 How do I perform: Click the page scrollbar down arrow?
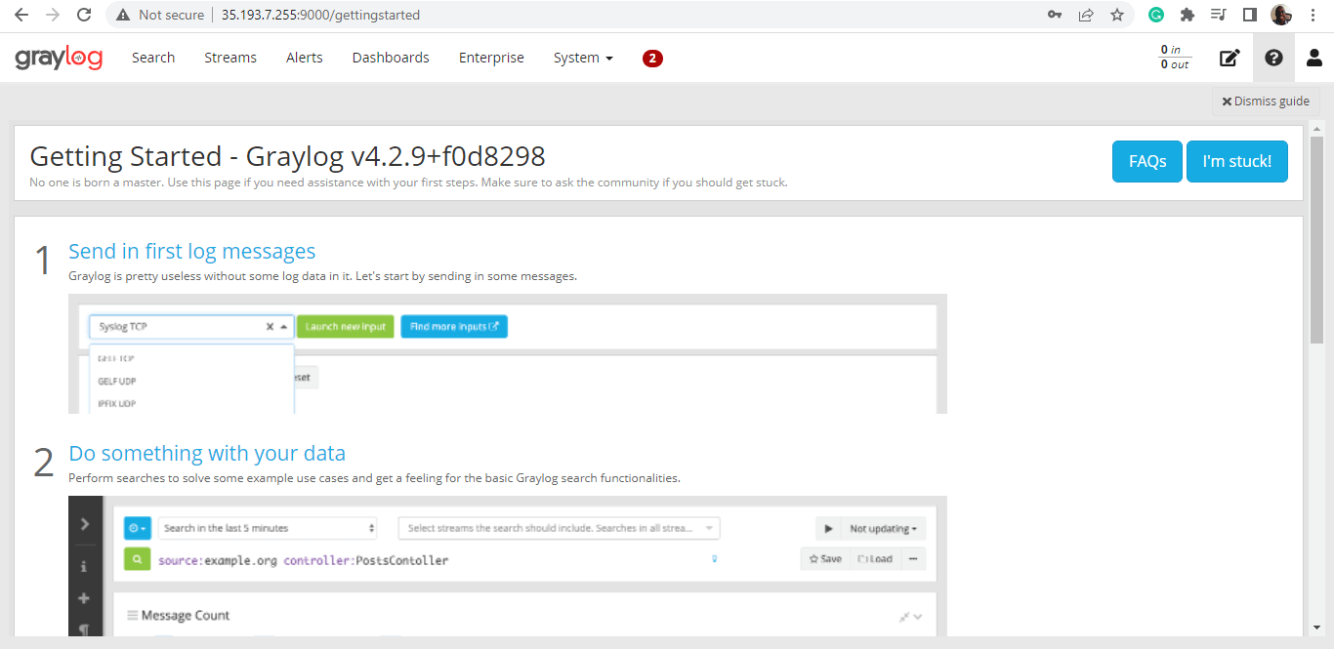[1315, 628]
